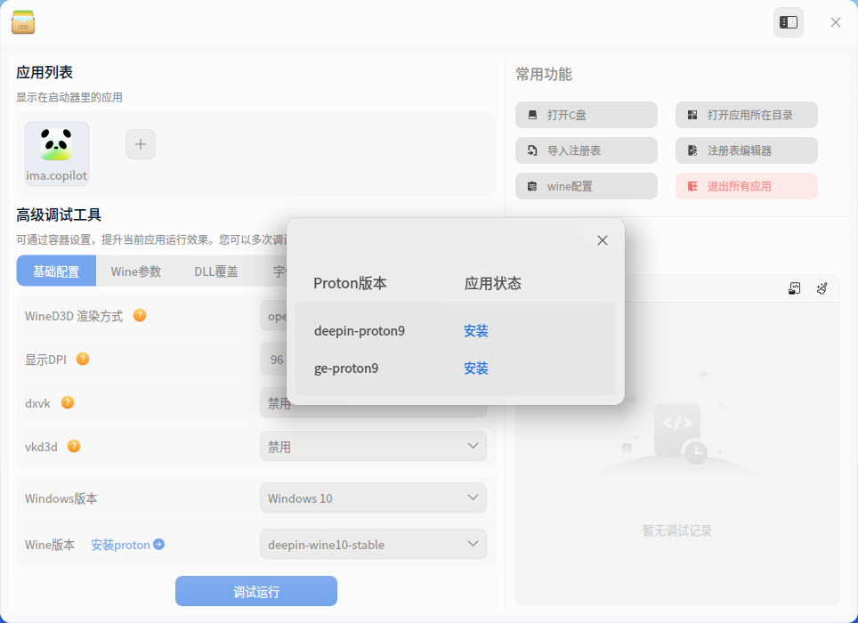
Task: Click the display DPI value field
Action: (273, 360)
